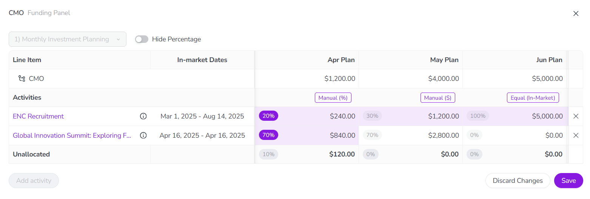
Task: Remove ENC Recruitment row with X icon
Action: pos(576,116)
